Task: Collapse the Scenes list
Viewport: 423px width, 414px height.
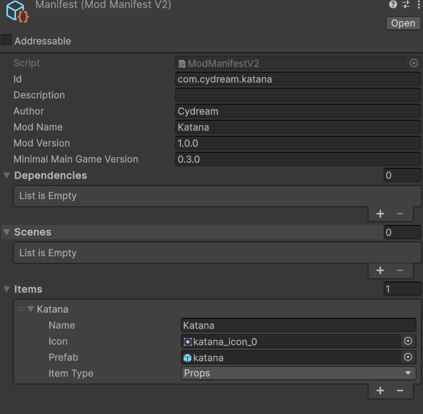Action: point(7,232)
